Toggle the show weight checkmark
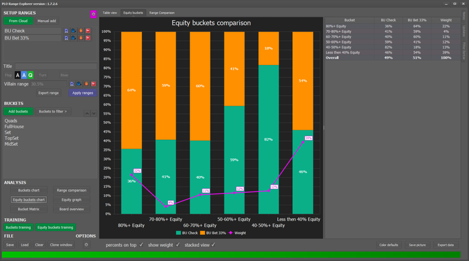Screen dimensions: 469x261 tap(178, 245)
